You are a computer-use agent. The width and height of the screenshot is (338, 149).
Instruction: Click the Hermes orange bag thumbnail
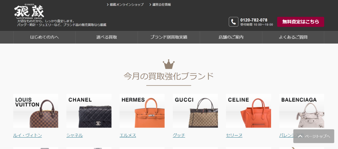(x=142, y=111)
